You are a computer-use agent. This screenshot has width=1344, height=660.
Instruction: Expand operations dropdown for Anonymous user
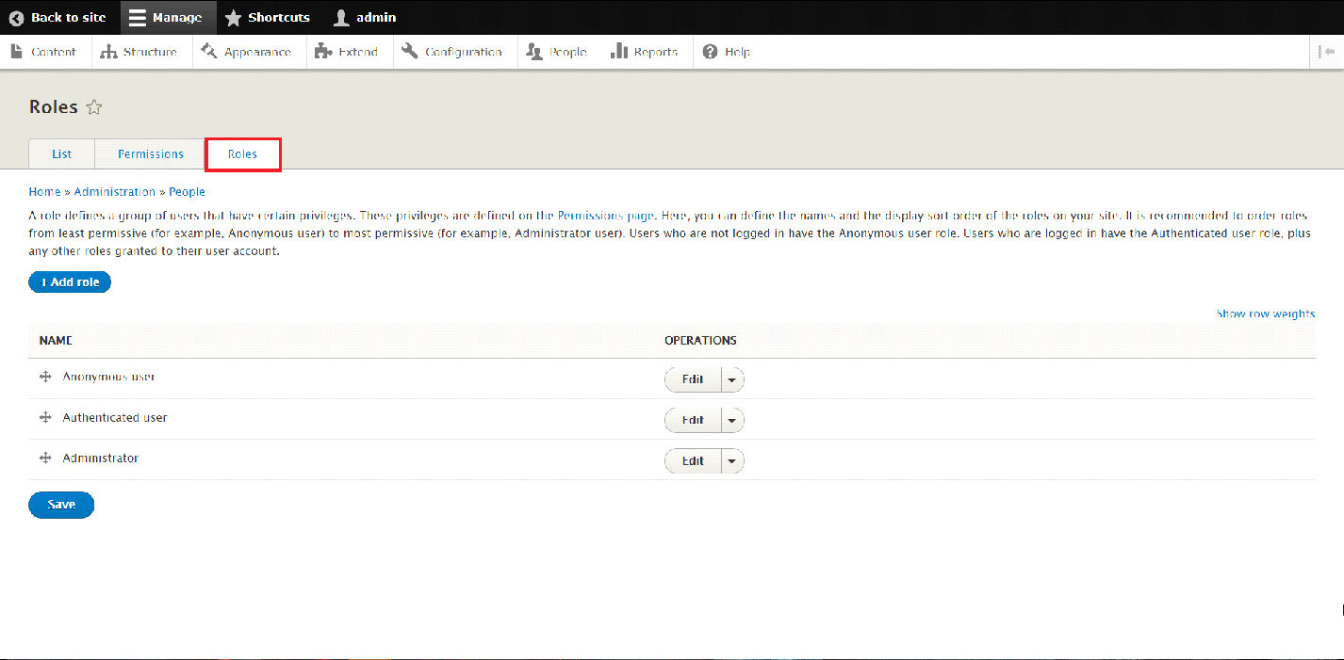[732, 379]
